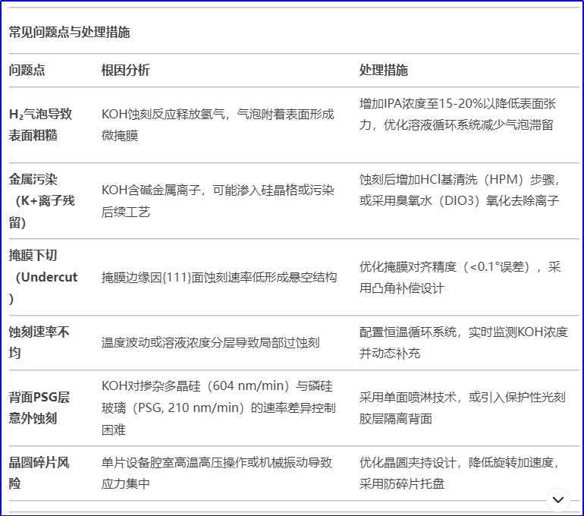Click the 掩膜边缘因{111}面蚀刻速率低 cell
Image resolution: width=584 pixels, height=516 pixels.
tap(219, 277)
